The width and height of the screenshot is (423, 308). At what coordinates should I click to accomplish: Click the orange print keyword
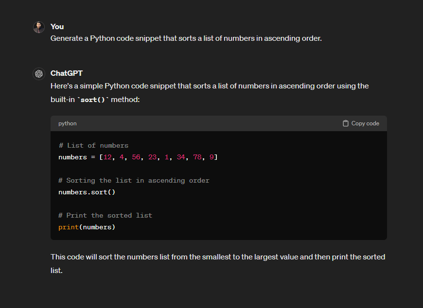(69, 227)
